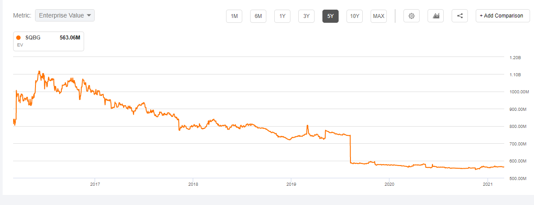This screenshot has width=534, height=205.
Task: Click the 2017 x-axis label
Action: coord(95,184)
